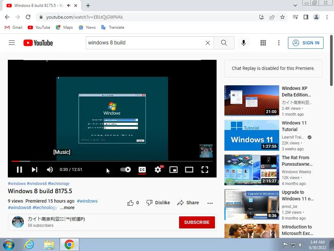Toggle the autoplay switch
The image size is (334, 251).
pyautogui.click(x=126, y=170)
